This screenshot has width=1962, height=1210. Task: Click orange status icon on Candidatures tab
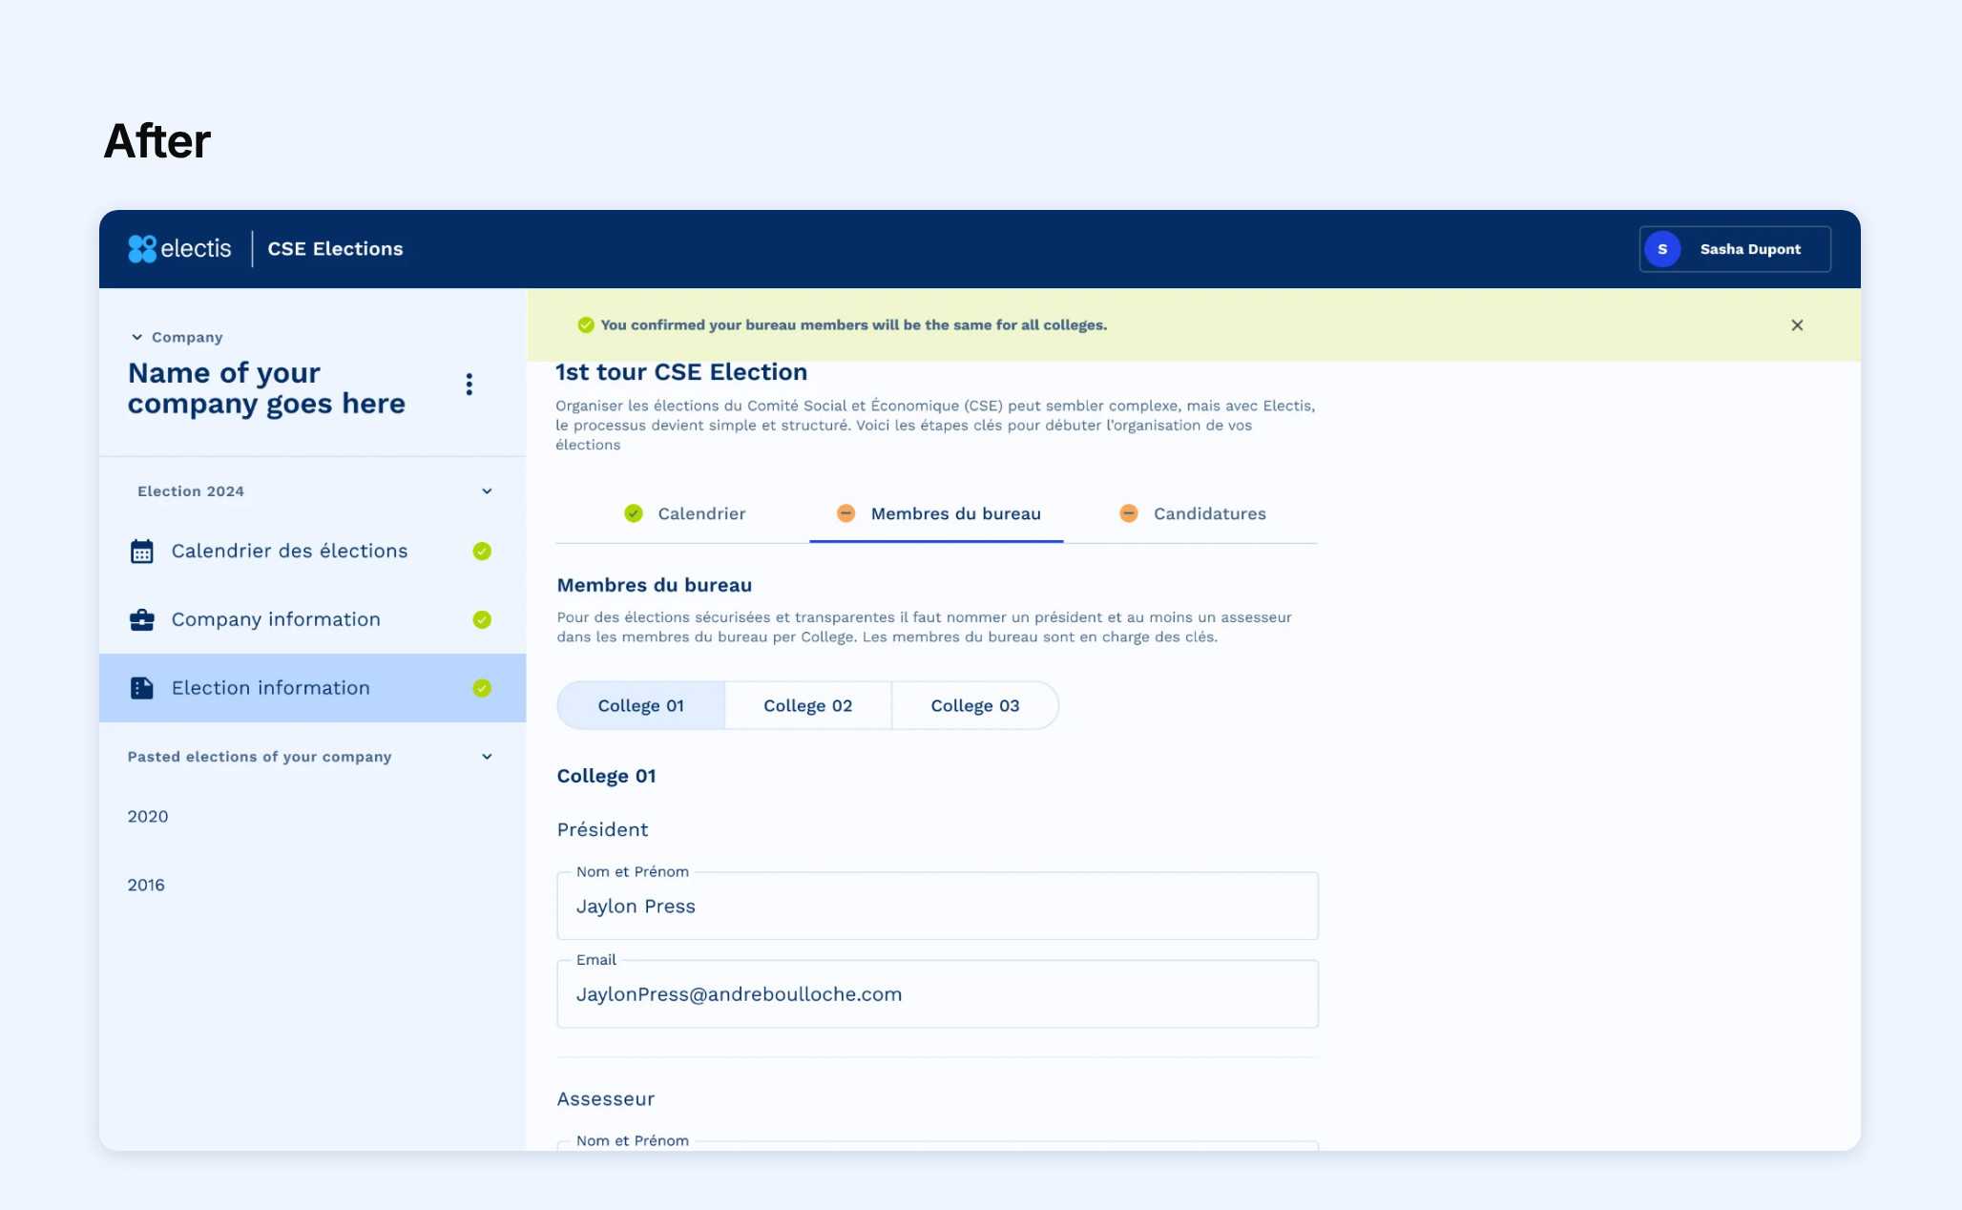pyautogui.click(x=1128, y=513)
